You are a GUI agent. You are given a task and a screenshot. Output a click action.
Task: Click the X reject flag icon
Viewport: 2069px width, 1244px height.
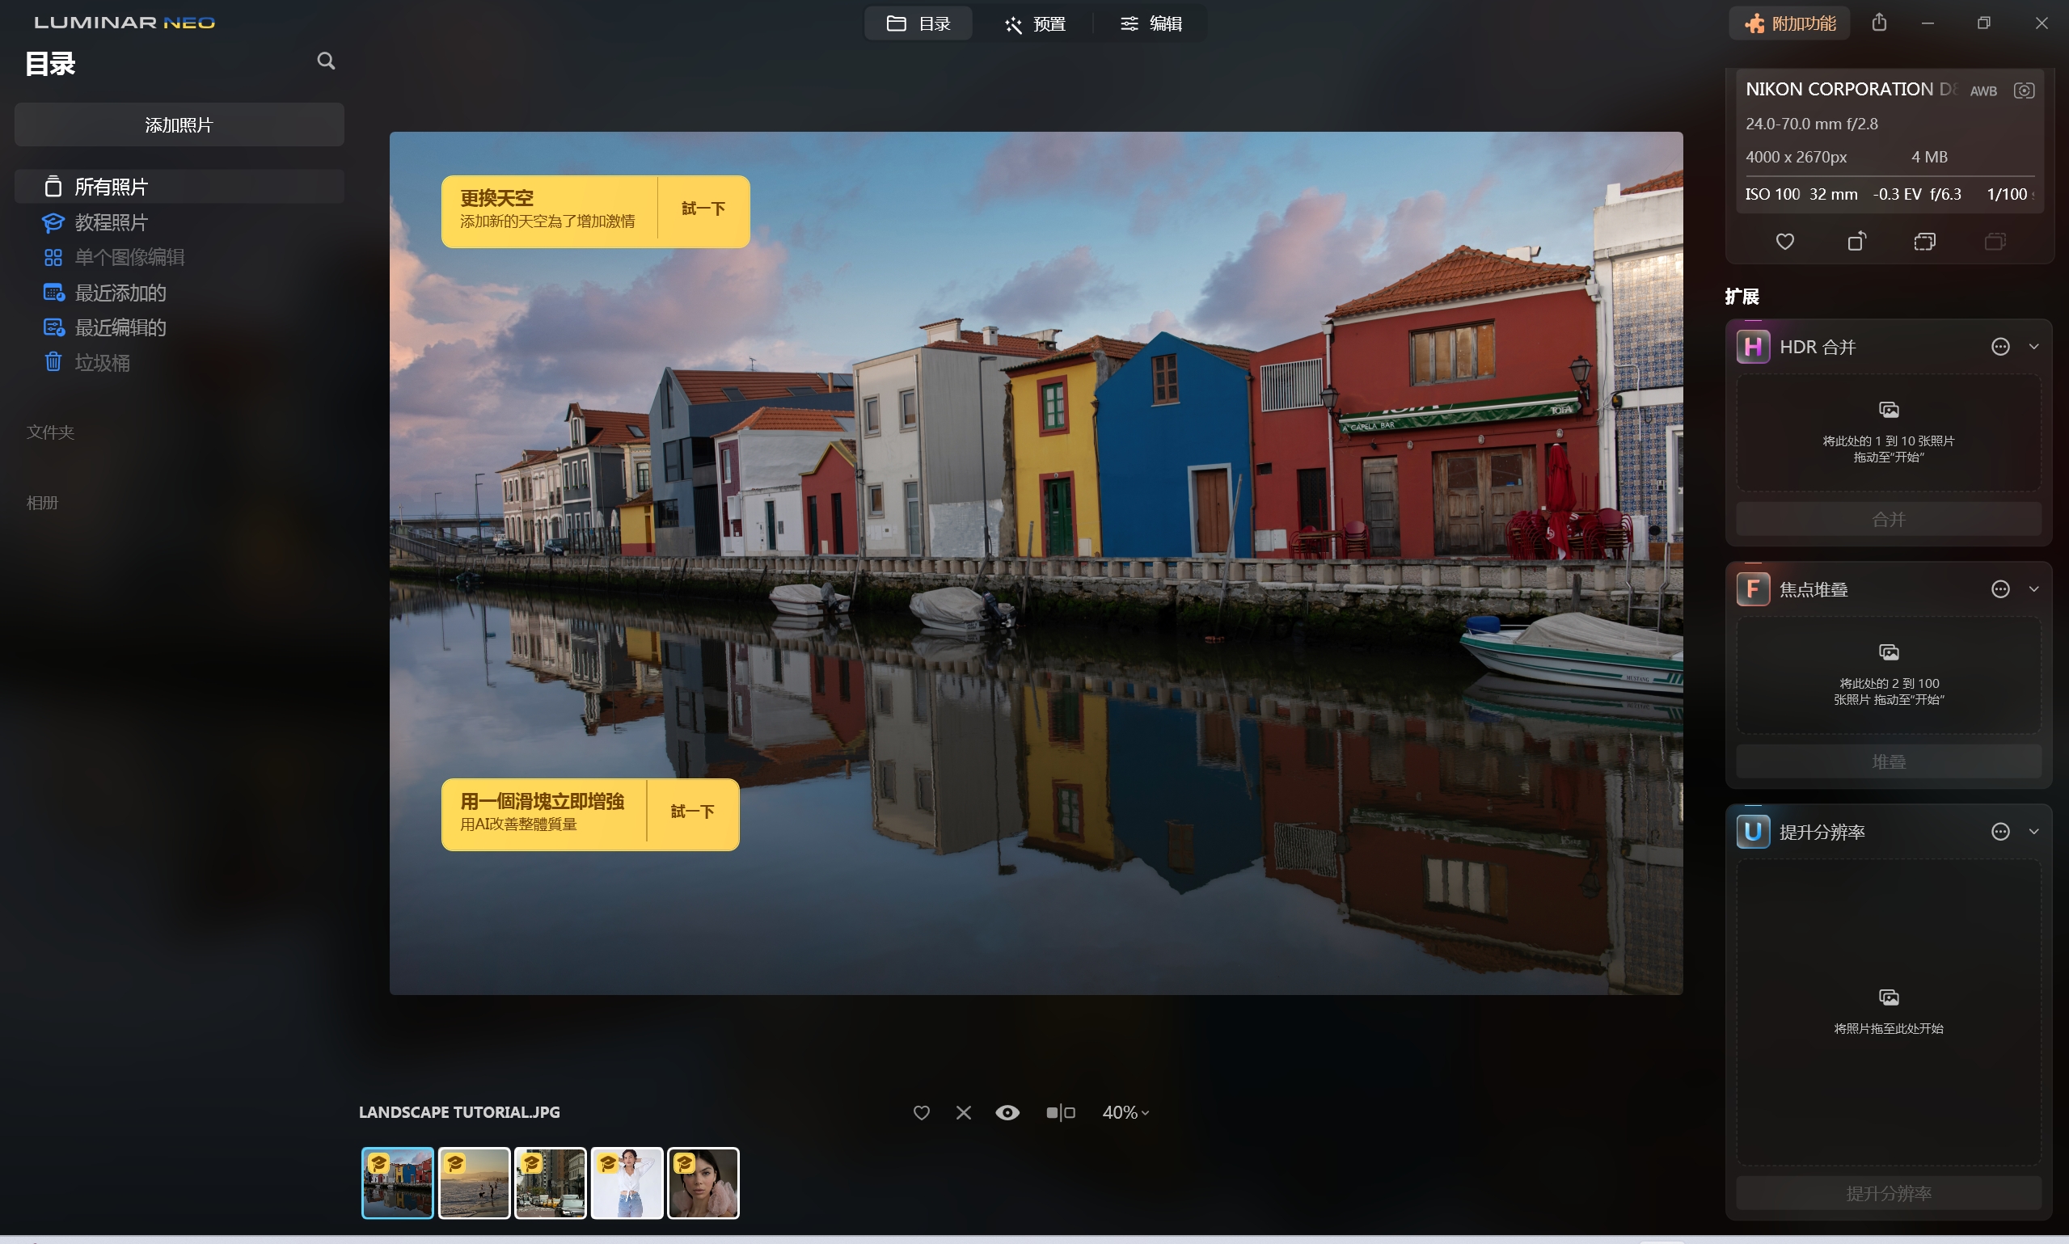tap(963, 1112)
